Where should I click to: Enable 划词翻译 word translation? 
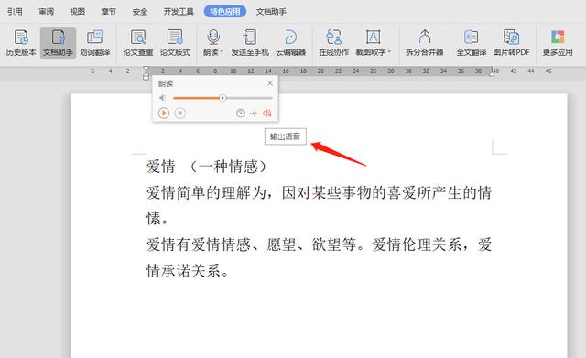click(95, 43)
